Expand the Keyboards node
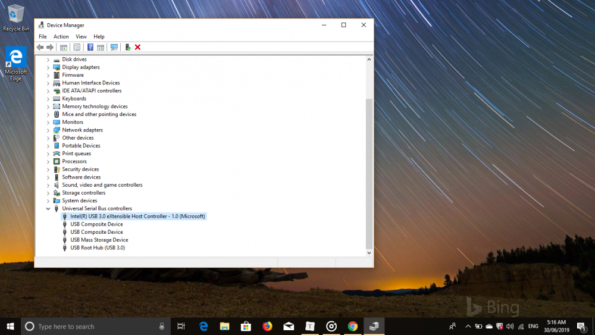 point(48,99)
